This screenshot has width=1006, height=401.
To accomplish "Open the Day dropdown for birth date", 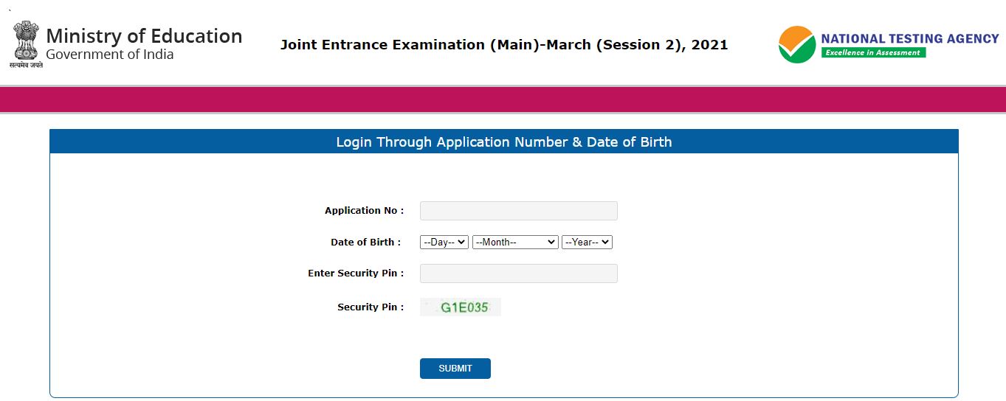I will [444, 242].
